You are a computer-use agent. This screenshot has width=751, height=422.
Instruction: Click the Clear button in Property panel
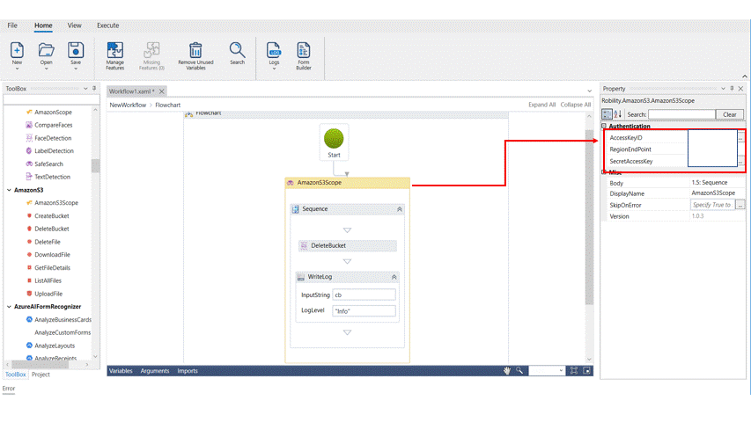click(x=729, y=114)
